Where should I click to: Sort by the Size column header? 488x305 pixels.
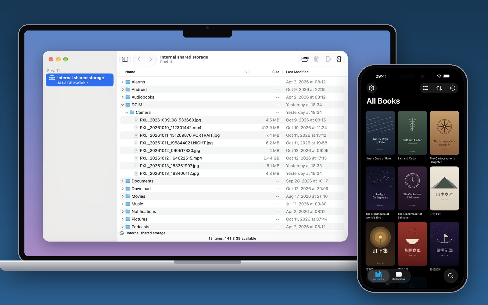(266, 72)
